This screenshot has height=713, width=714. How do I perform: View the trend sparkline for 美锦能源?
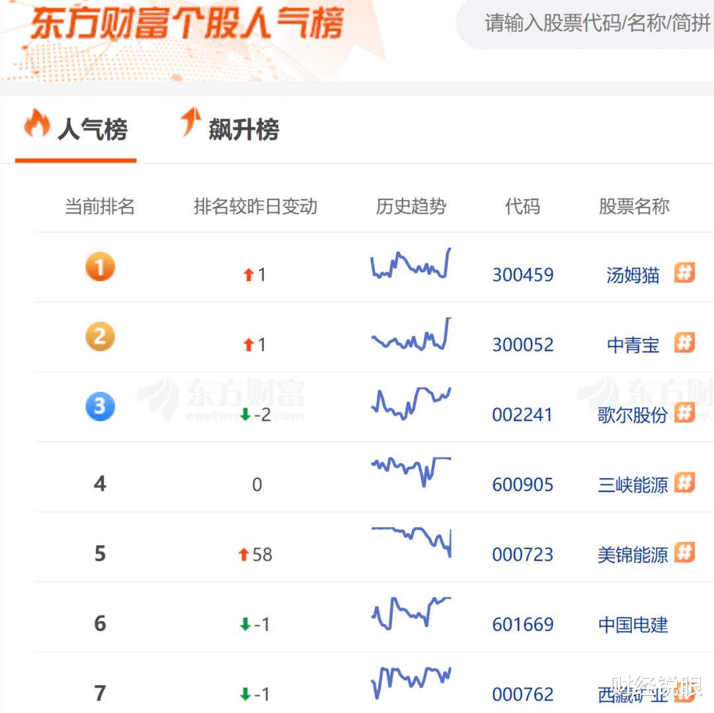click(411, 543)
